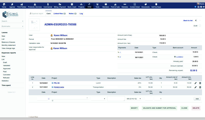Click the print icon in top bar
This screenshot has width=205, height=120.
tap(198, 7)
